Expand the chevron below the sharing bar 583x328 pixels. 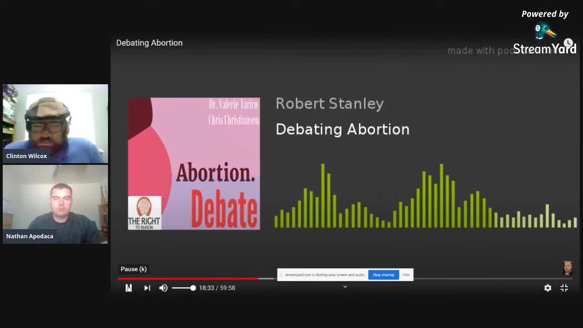coord(345,287)
